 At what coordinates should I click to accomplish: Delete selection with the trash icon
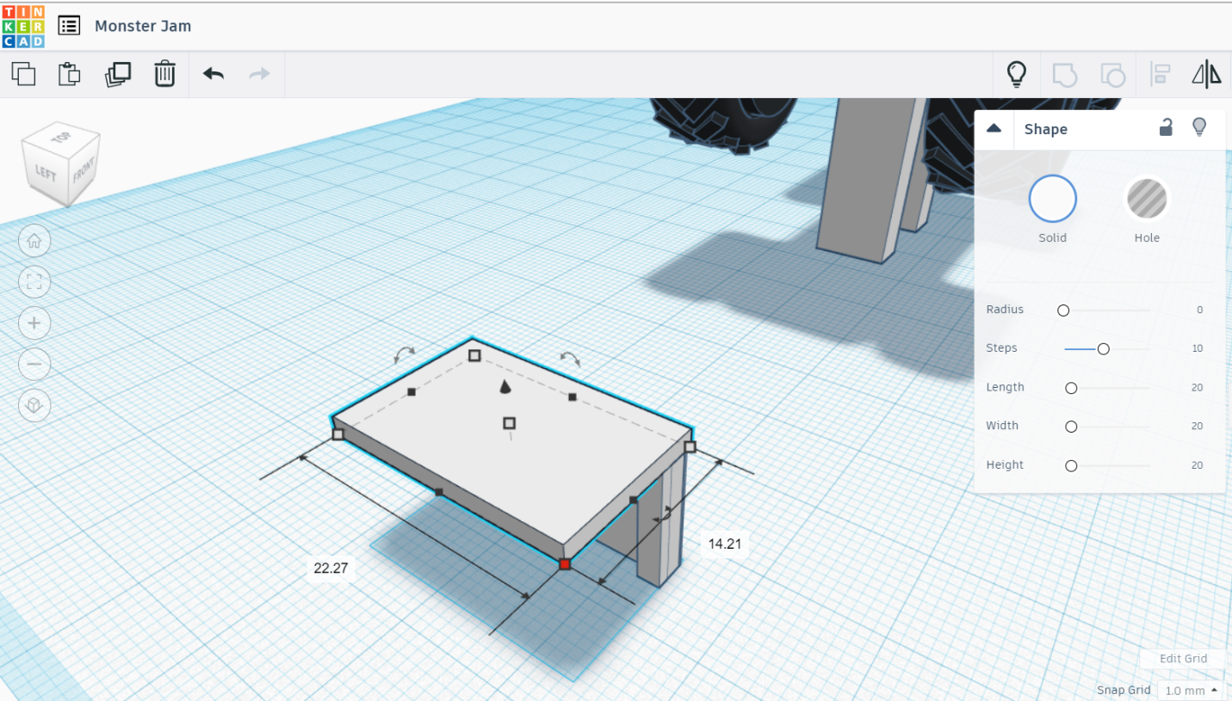coord(164,74)
